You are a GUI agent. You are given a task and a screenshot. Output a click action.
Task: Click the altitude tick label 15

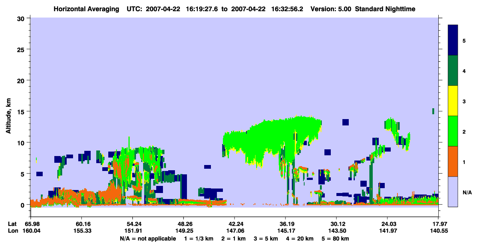click(21, 112)
